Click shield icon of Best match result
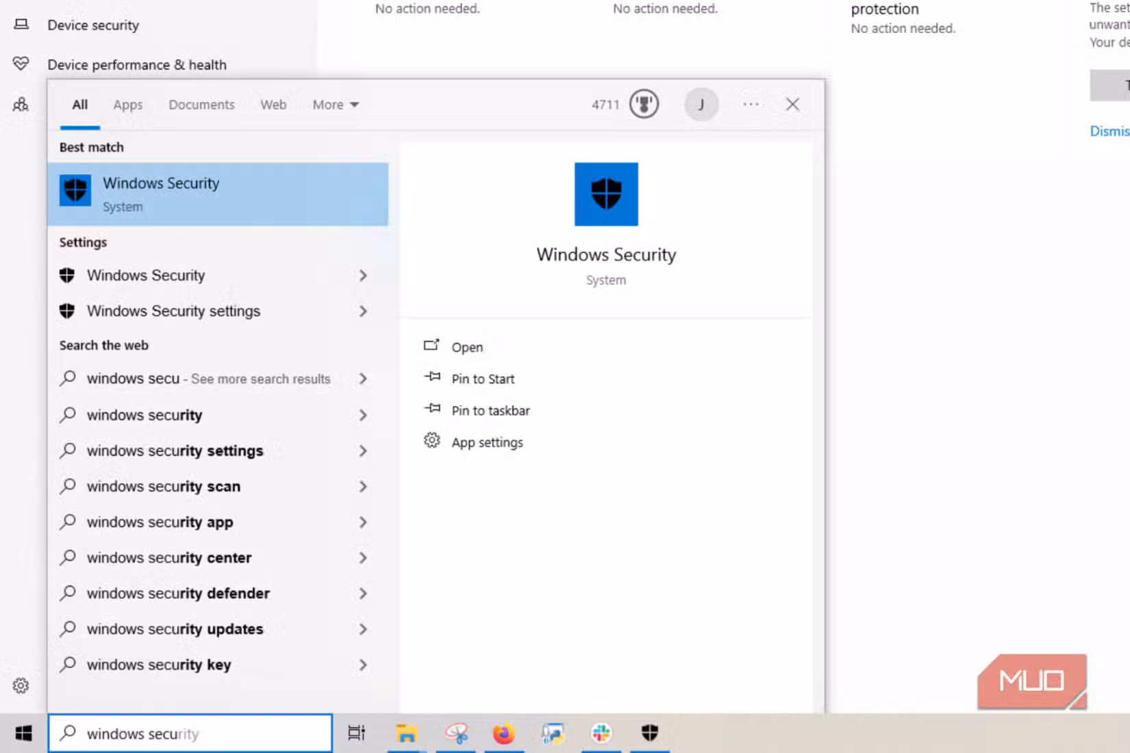Image resolution: width=1130 pixels, height=753 pixels. (75, 190)
